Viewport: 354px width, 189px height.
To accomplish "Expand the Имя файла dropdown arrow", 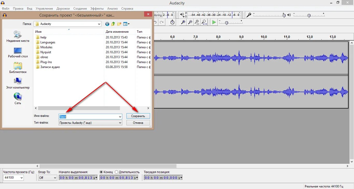I will 120,117.
